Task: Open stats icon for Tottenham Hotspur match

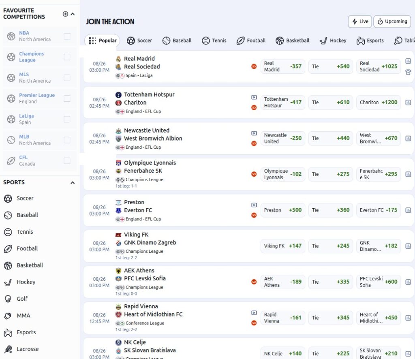Action: coord(408,103)
